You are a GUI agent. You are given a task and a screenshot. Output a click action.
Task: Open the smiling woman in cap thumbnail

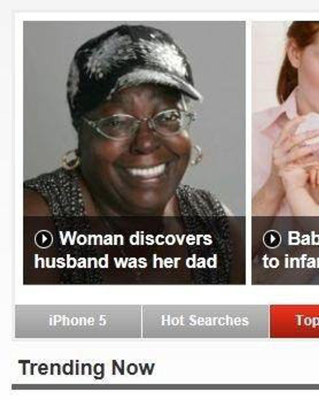[x=134, y=153]
